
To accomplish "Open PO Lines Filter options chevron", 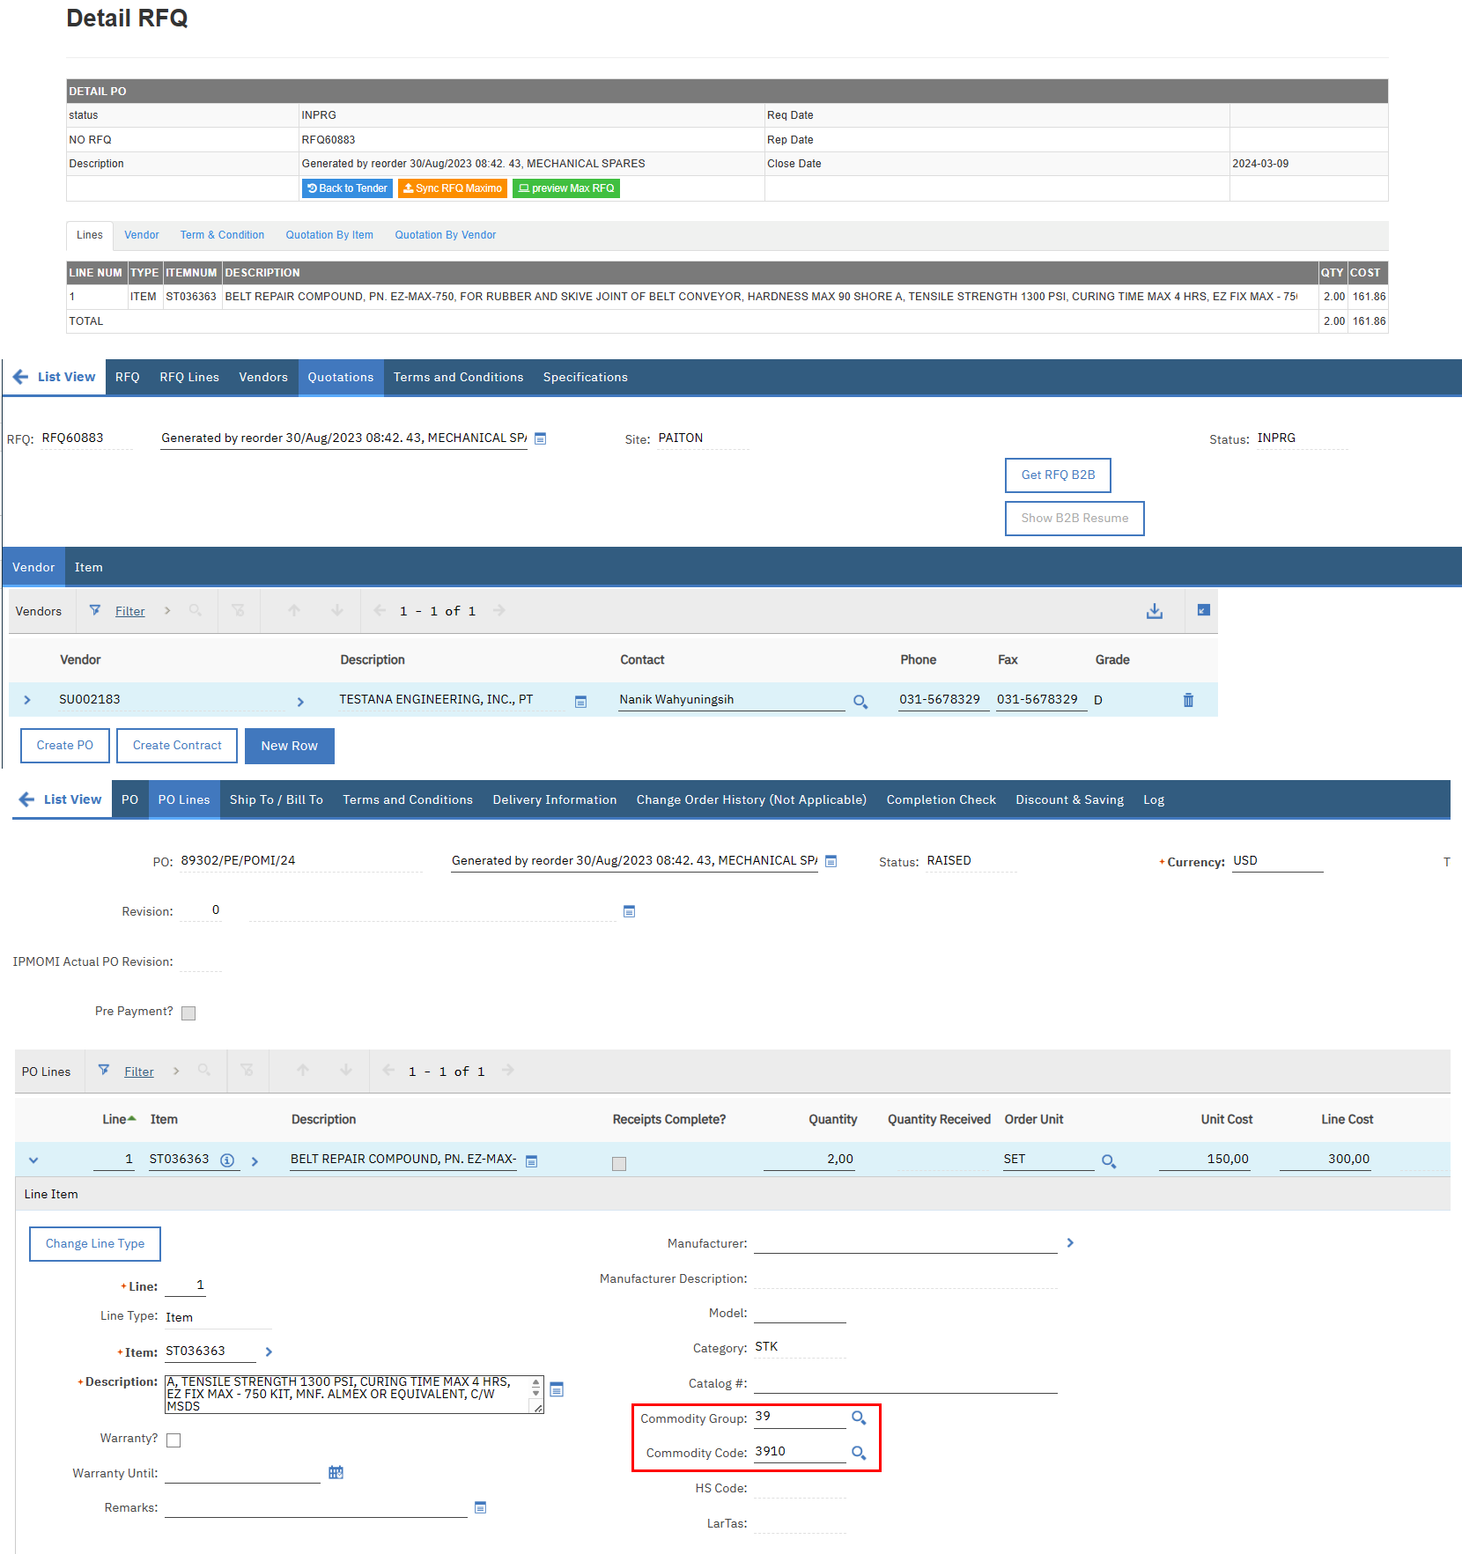I will 176,1071.
